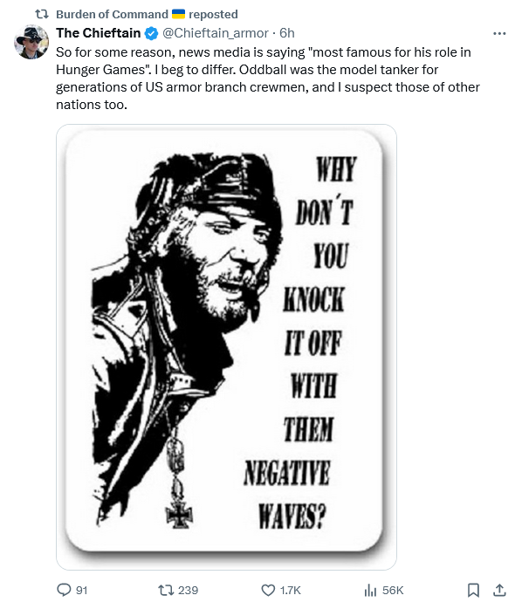Viewport: 522px width, 609px height.
Task: Click the 56K views count
Action: (393, 591)
